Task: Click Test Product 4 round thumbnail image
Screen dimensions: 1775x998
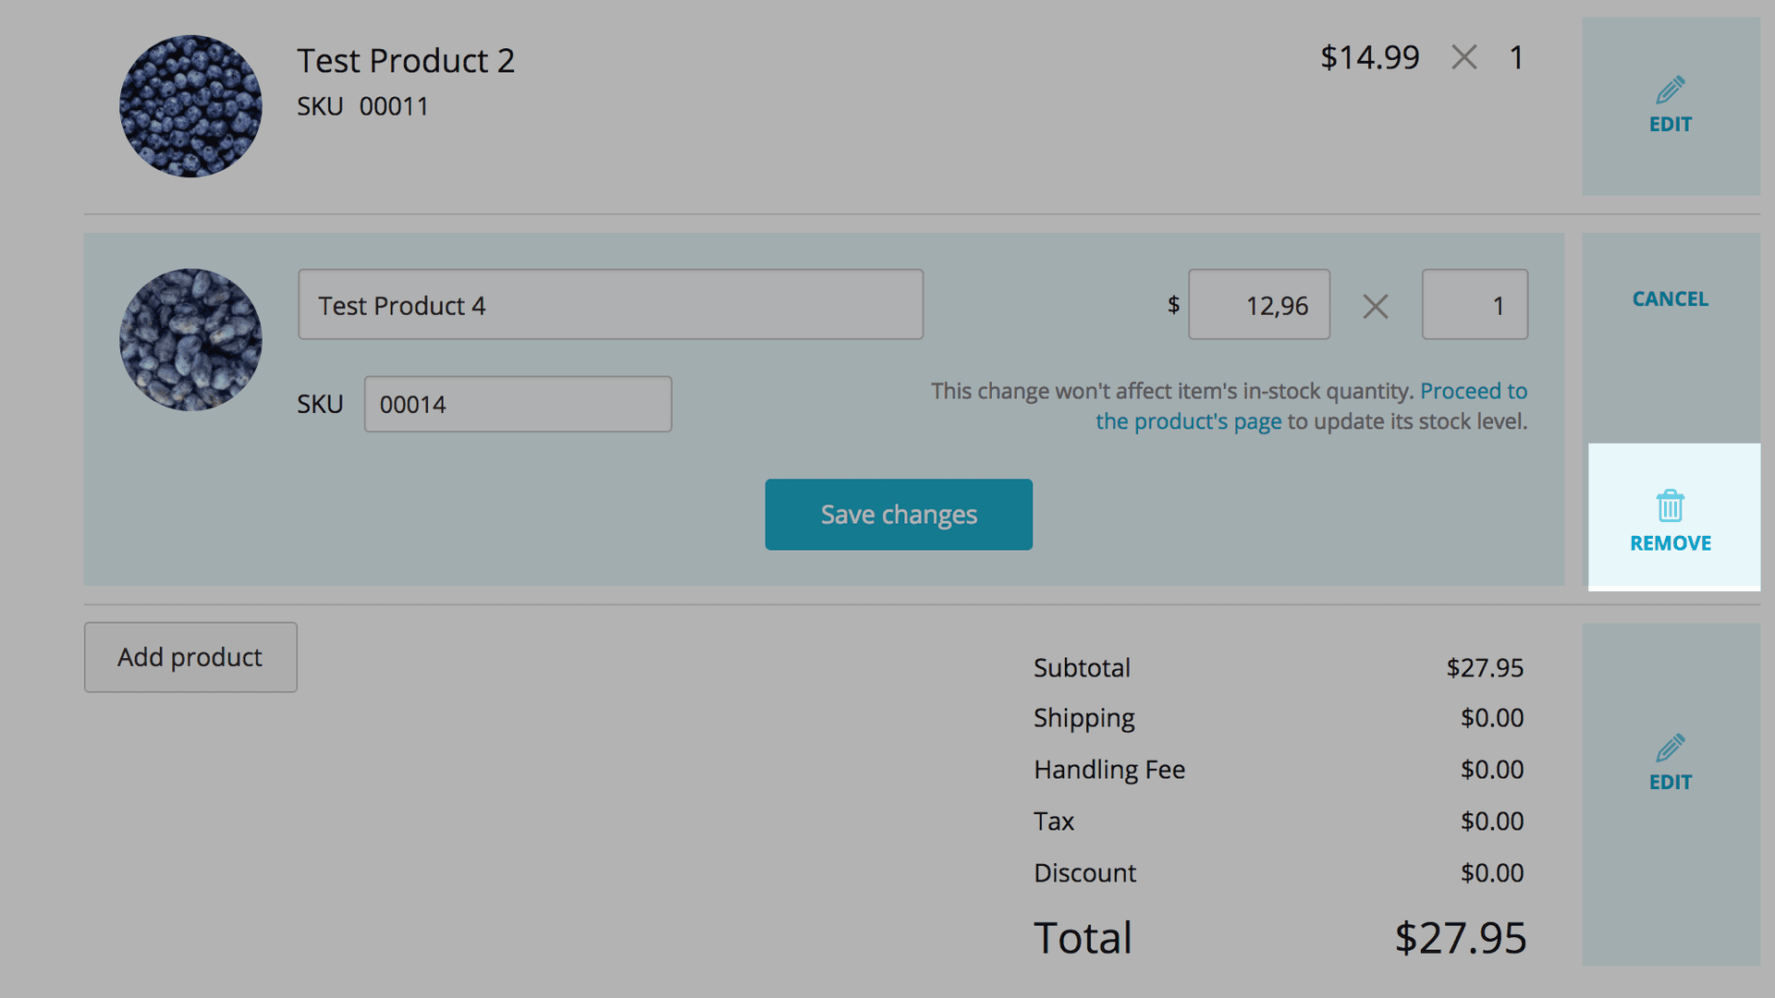Action: 190,340
